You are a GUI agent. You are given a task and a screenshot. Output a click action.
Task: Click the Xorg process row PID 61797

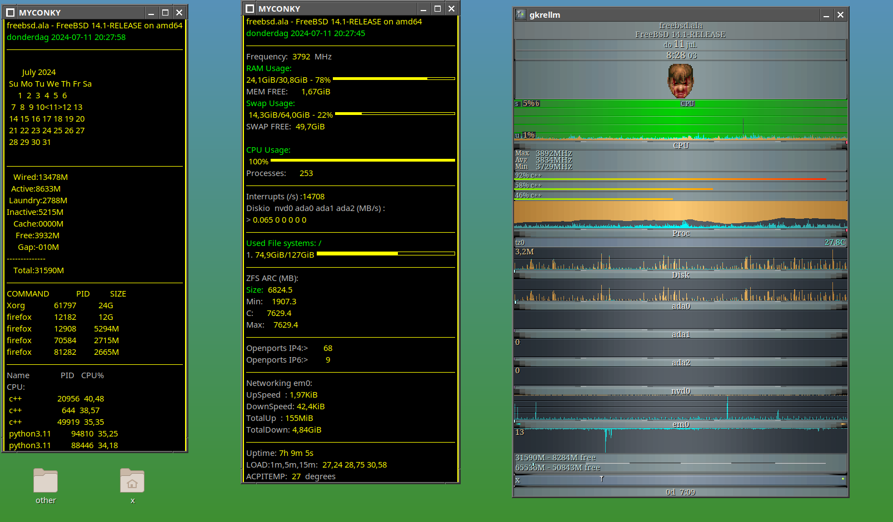(60, 305)
